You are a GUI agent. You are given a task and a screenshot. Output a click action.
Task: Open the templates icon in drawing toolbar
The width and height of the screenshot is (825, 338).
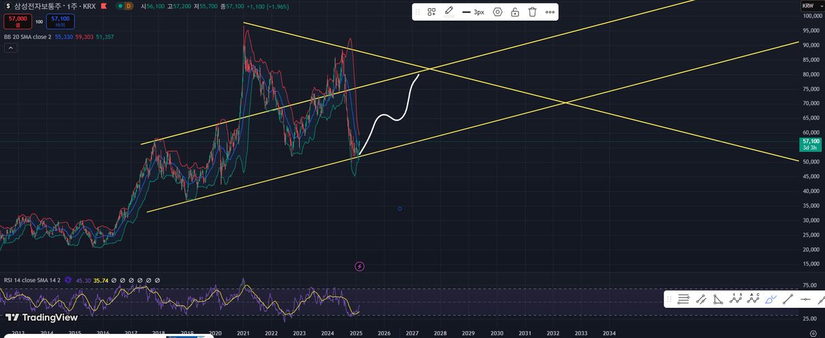tap(432, 12)
